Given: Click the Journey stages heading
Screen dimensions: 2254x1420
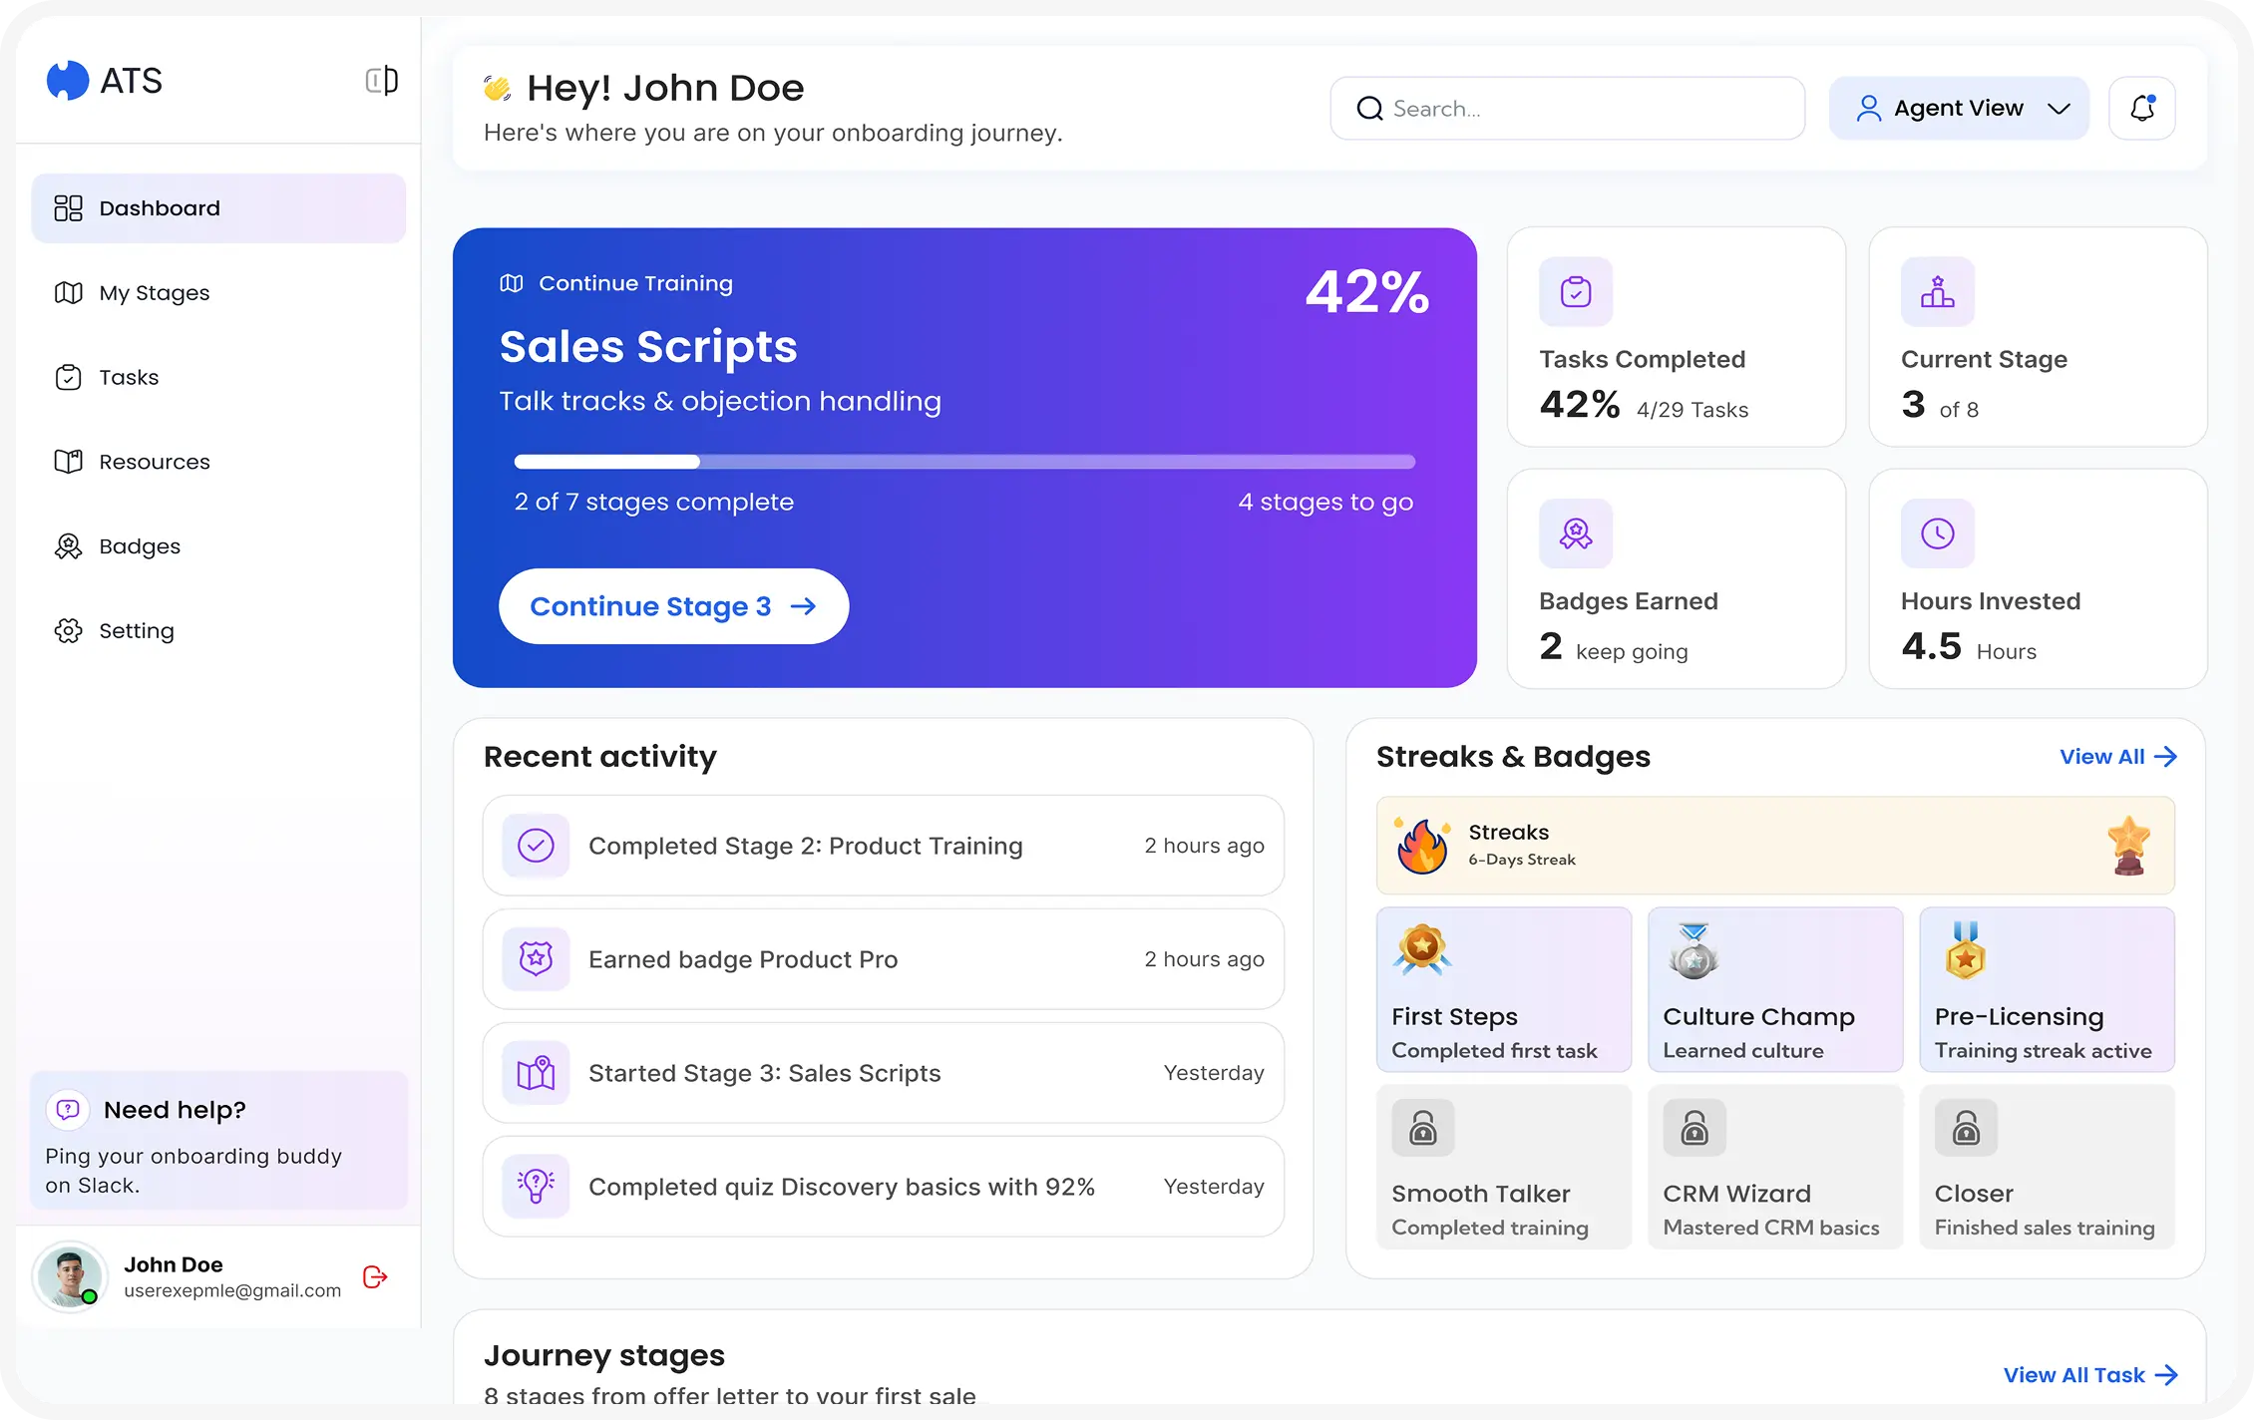Looking at the screenshot, I should coord(604,1355).
